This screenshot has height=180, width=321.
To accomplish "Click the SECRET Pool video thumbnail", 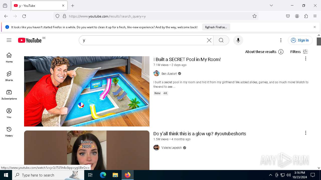I will [x=87, y=91].
